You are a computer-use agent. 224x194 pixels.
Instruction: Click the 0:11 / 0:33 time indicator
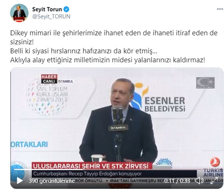[x=177, y=181]
